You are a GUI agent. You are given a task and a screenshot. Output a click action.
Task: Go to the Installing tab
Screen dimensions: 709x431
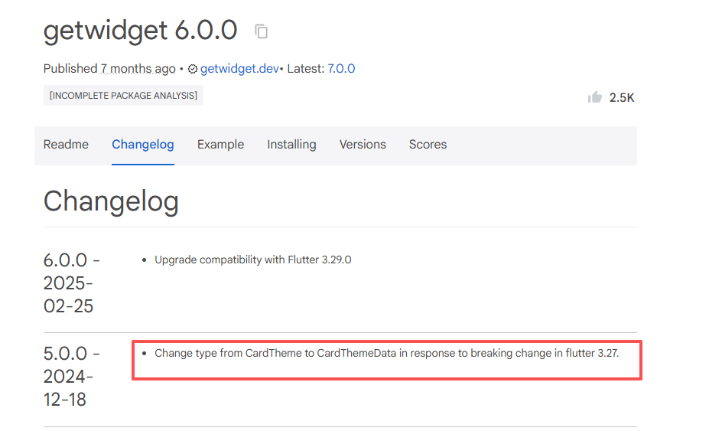click(291, 144)
